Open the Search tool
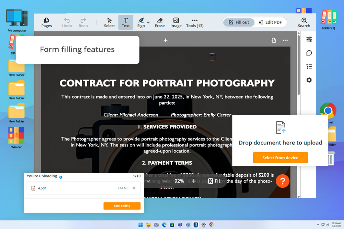The height and width of the screenshot is (229, 344). [x=304, y=22]
